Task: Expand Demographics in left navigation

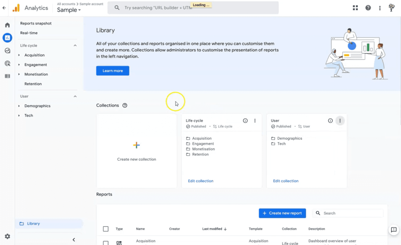Action: click(x=19, y=106)
